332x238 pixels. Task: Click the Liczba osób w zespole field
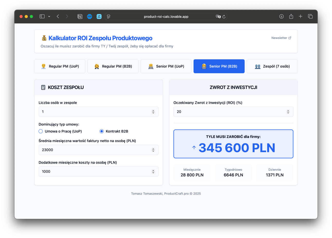[98, 112]
